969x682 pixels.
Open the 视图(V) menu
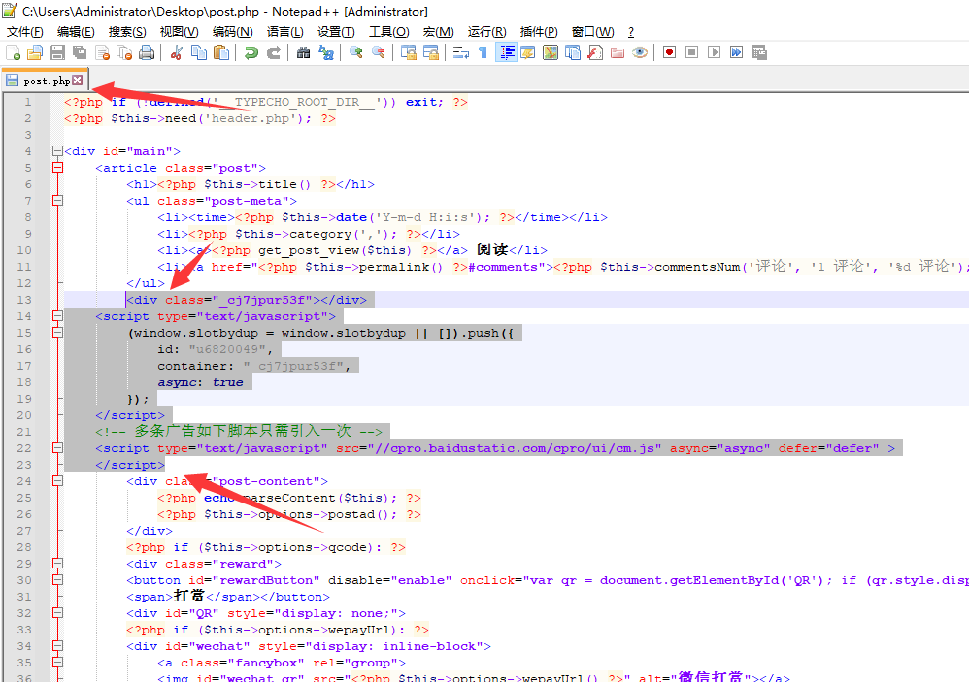tap(180, 31)
